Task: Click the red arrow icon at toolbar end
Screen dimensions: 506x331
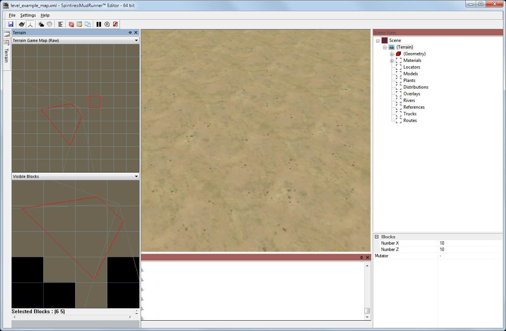Action: click(x=115, y=24)
